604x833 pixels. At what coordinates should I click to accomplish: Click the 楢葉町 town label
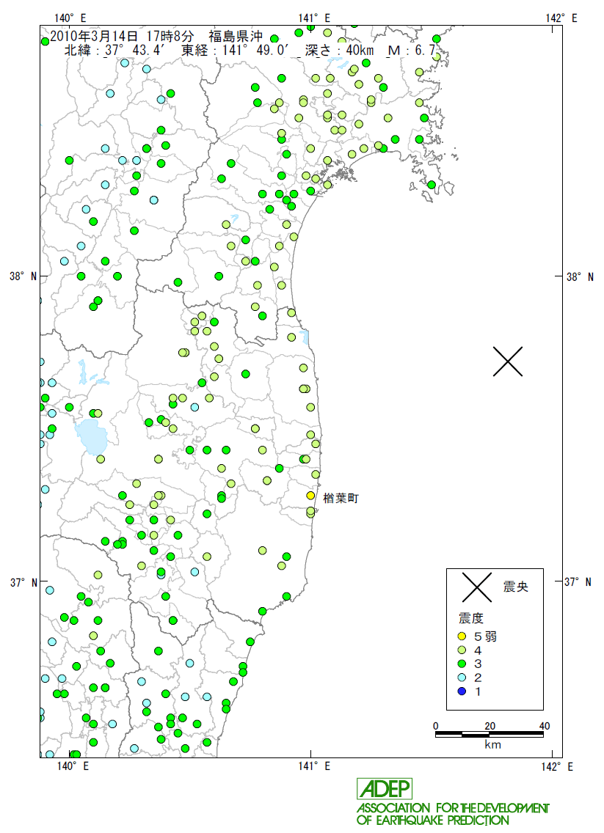[x=341, y=499]
